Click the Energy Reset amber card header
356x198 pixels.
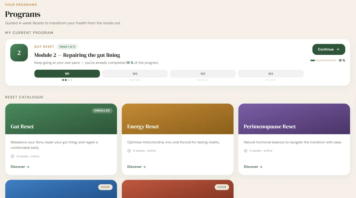click(177, 119)
